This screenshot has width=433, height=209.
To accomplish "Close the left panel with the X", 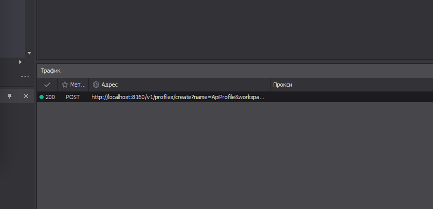I will coord(26,96).
